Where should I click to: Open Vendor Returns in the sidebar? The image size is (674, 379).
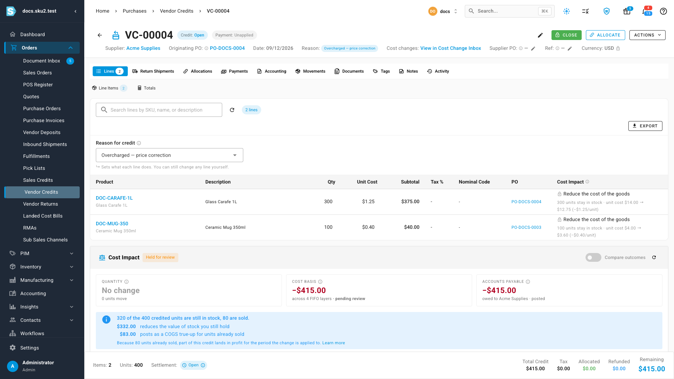(40, 204)
